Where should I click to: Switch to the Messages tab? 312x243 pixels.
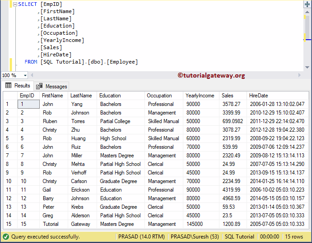[x=51, y=86]
